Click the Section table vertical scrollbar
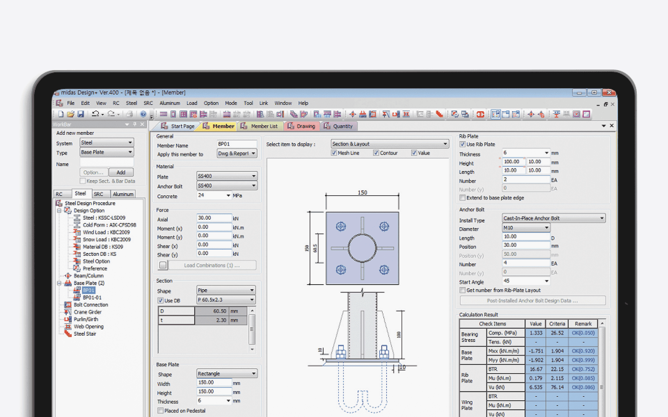 252,329
